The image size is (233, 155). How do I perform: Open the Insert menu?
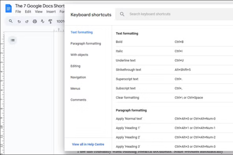(x=51, y=12)
